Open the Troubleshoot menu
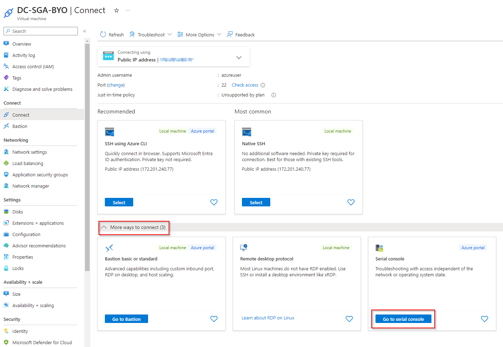503x347 pixels. 151,34
